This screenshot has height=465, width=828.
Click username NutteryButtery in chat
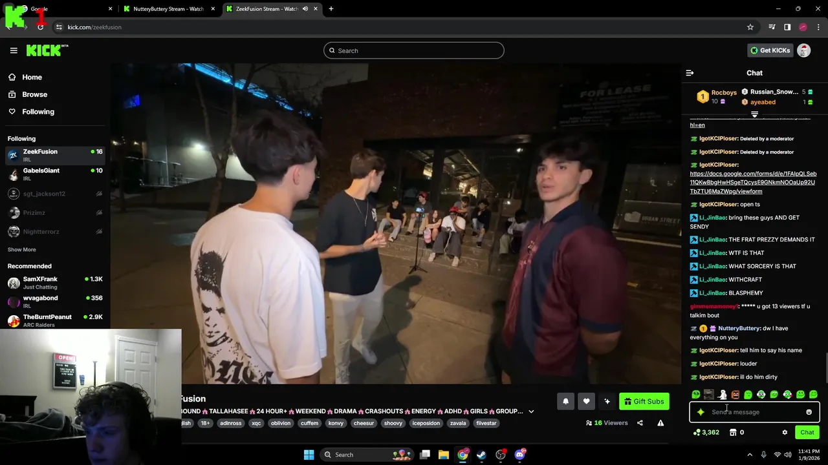tap(739, 328)
